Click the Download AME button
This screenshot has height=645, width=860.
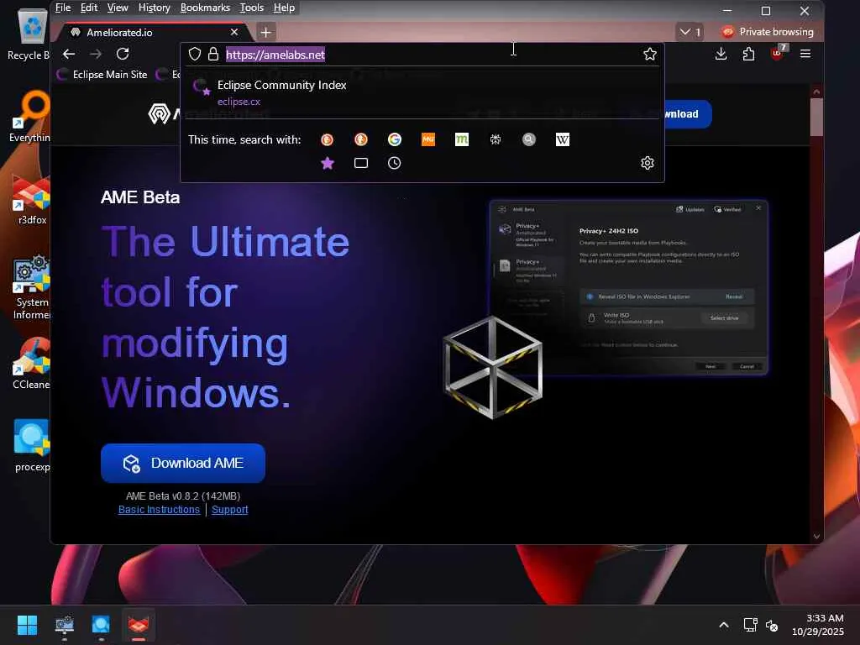pos(183,463)
